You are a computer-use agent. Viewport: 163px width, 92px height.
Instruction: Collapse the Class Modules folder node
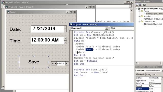(x=139, y=21)
